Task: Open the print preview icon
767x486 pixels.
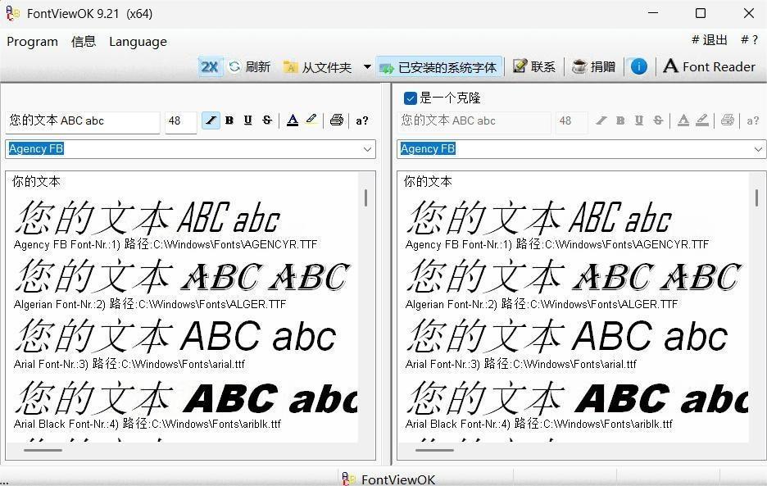Action: (x=336, y=120)
